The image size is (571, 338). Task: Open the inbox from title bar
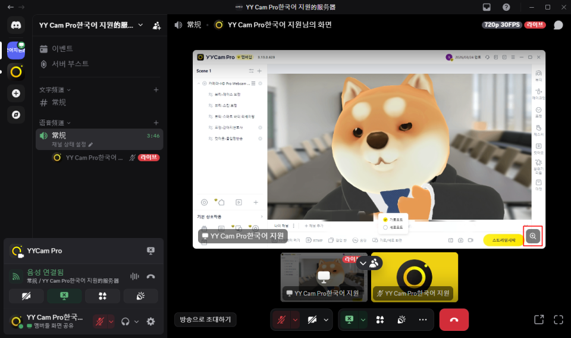(x=487, y=7)
